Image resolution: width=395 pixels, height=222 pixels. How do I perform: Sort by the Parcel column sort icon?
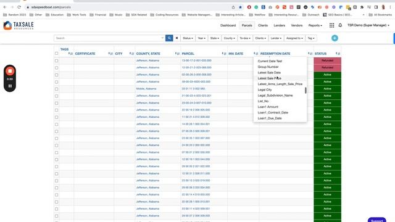pyautogui.click(x=223, y=54)
